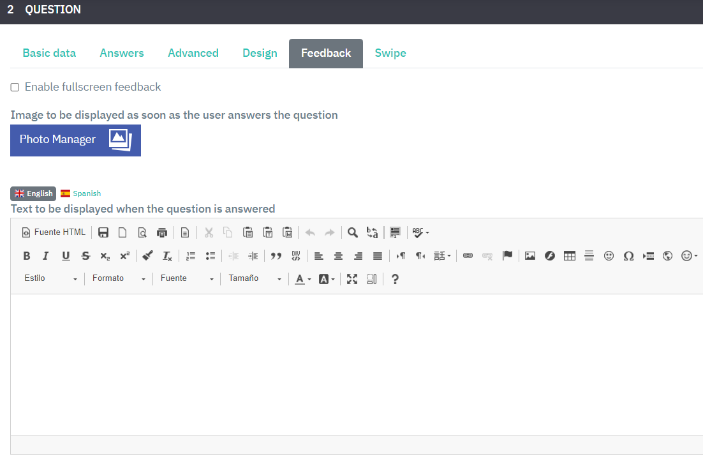Open the Formato dropdown
The height and width of the screenshot is (461, 703).
pyautogui.click(x=119, y=279)
